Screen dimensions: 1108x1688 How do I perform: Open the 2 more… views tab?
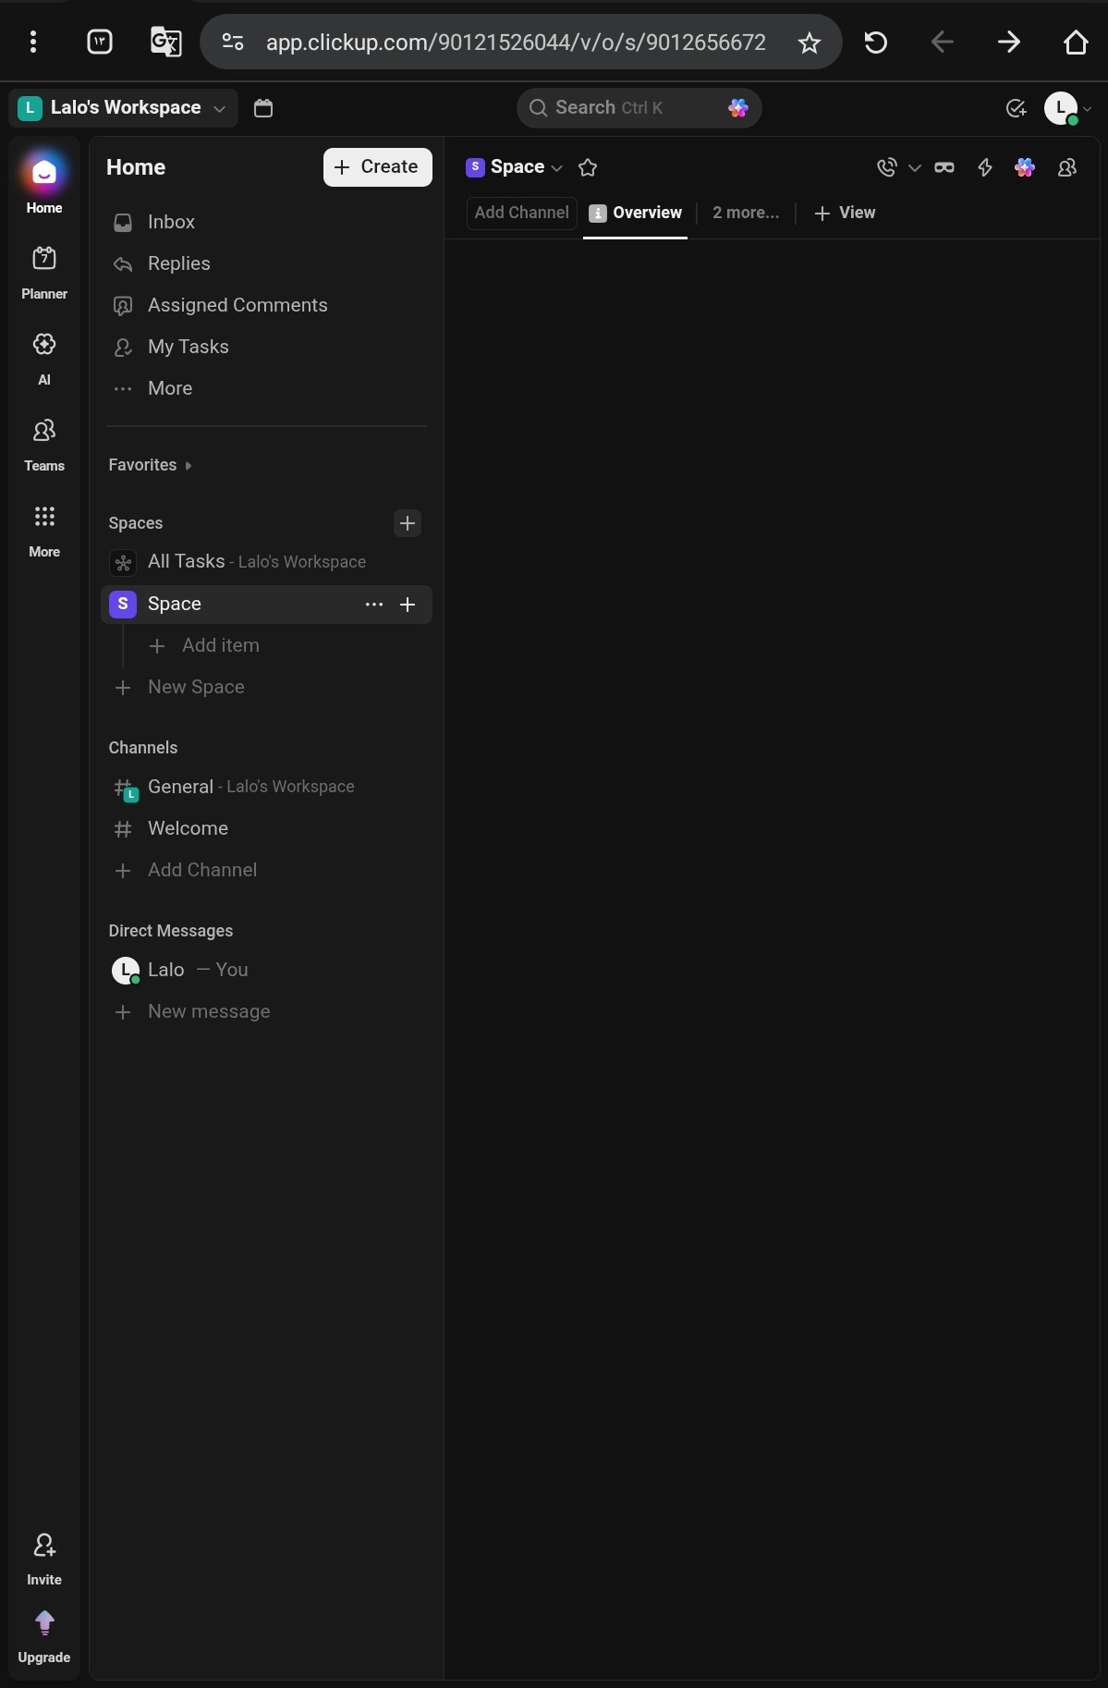coord(745,213)
